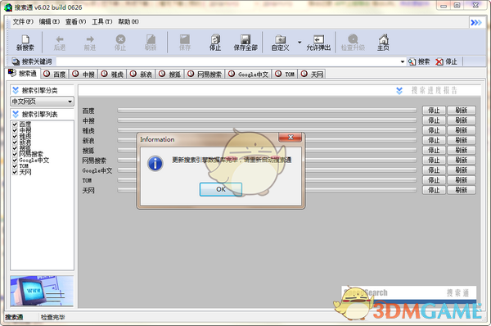The height and width of the screenshot is (326, 491).
Task: Click 刷新 button in 天网 row
Action: click(x=462, y=190)
